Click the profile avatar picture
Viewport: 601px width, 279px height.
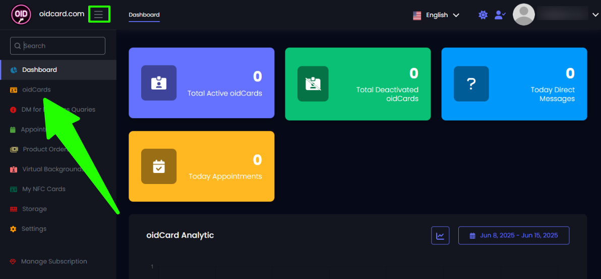[x=523, y=15]
